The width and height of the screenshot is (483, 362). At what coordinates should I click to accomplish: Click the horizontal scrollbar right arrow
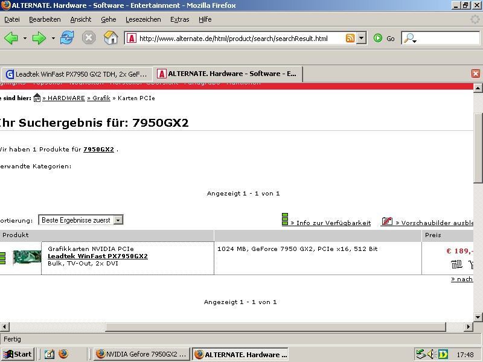click(x=469, y=326)
